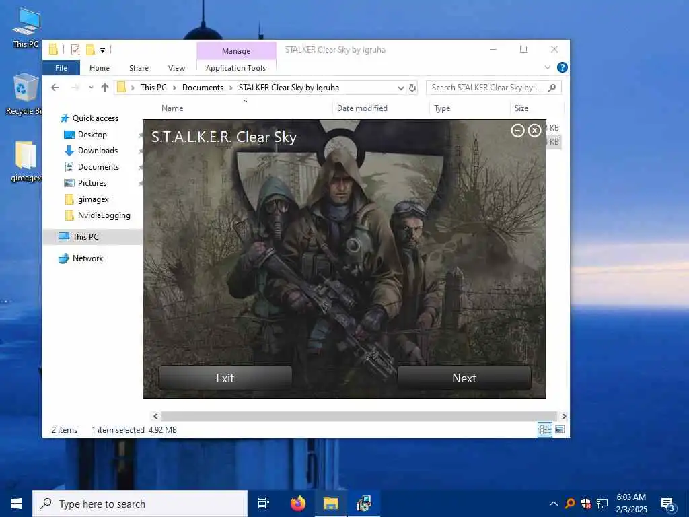This screenshot has width=689, height=517.
Task: Click the breadcrumb chevron after Documents
Action: tap(231, 88)
